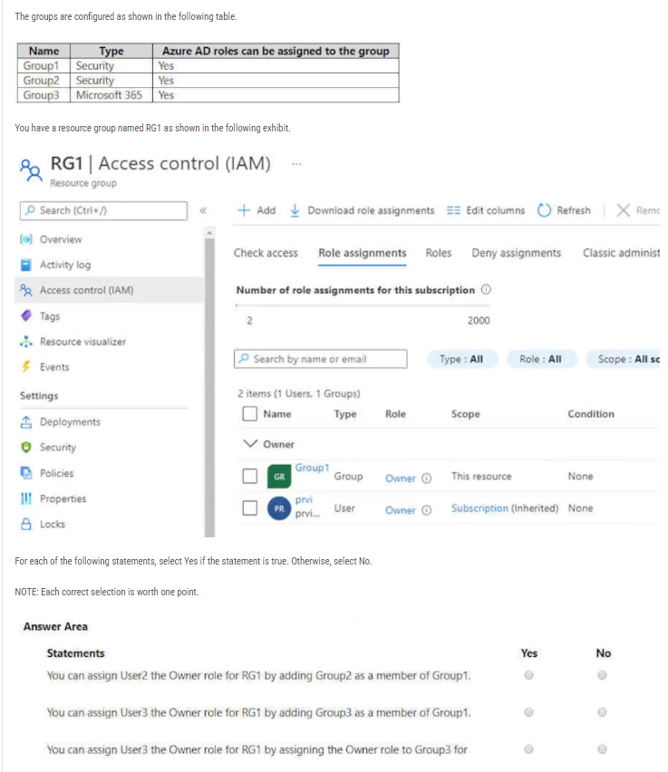Click the Owner role link for Group1

point(400,478)
